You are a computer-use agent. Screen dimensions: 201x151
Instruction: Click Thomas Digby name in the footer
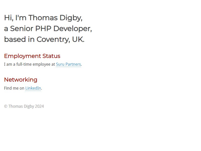tap(21, 106)
